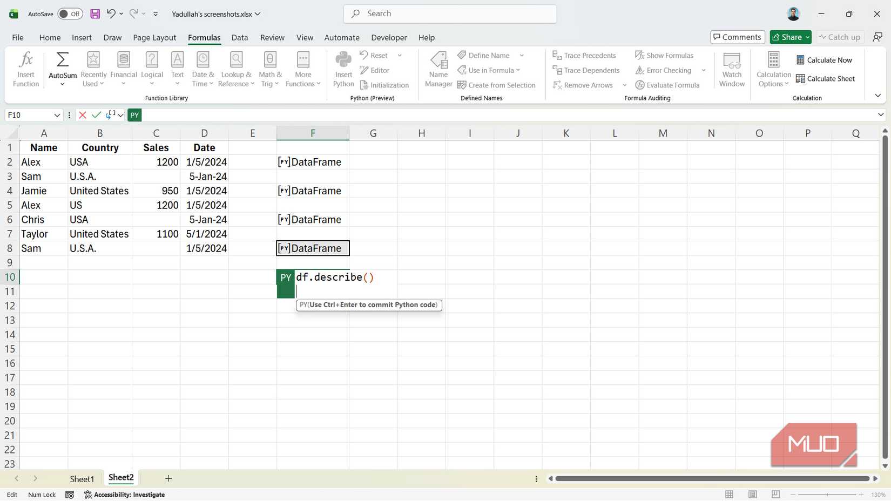This screenshot has width=891, height=501.
Task: Open More Functions menu
Action: [x=303, y=69]
